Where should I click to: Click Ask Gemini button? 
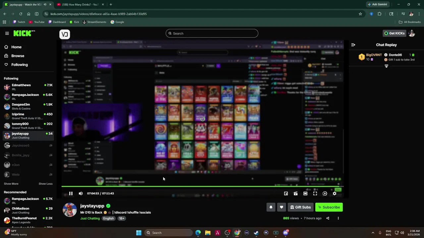pos(377,5)
